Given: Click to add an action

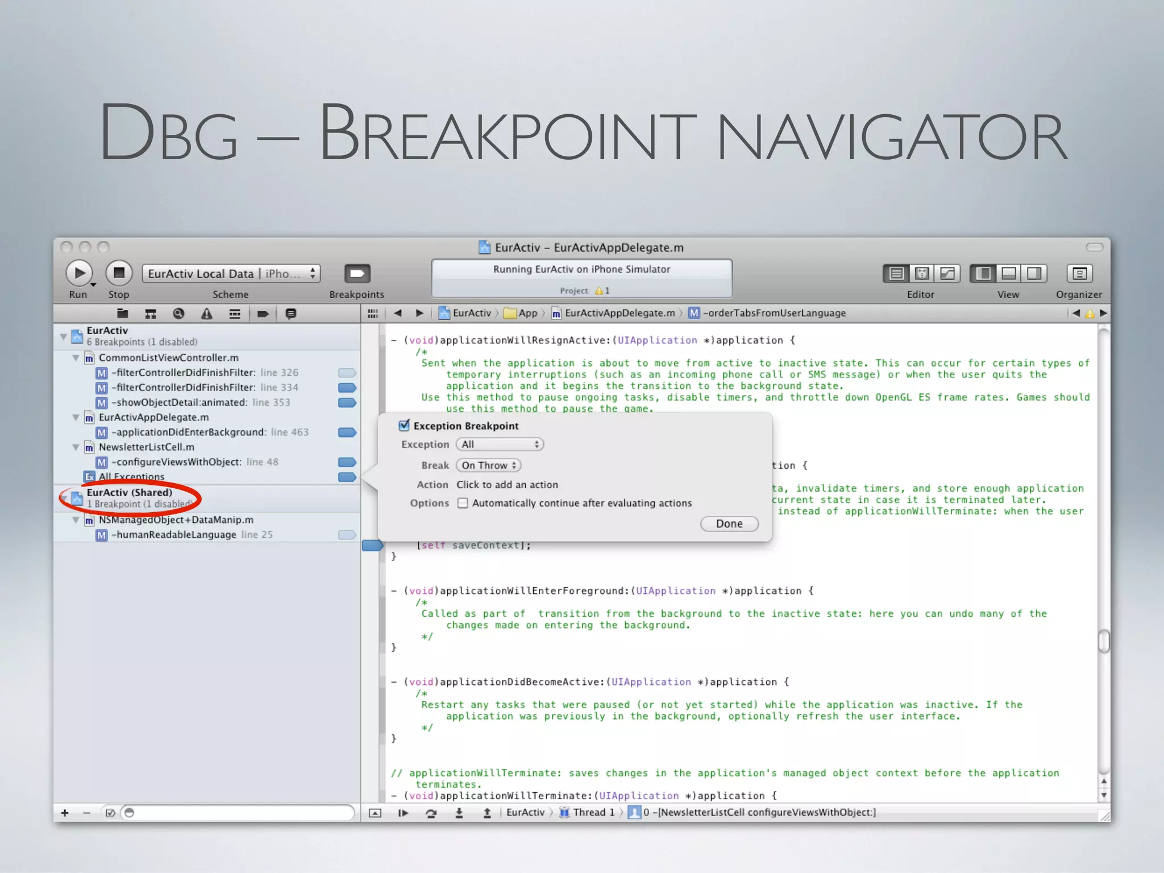Looking at the screenshot, I should pyautogui.click(x=507, y=485).
